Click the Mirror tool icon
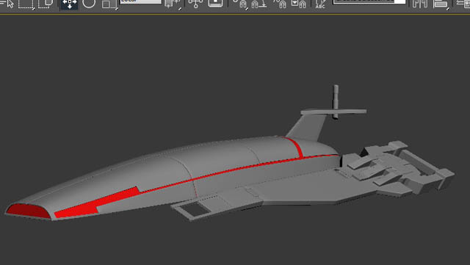The width and height of the screenshot is (470, 265). 420,4
